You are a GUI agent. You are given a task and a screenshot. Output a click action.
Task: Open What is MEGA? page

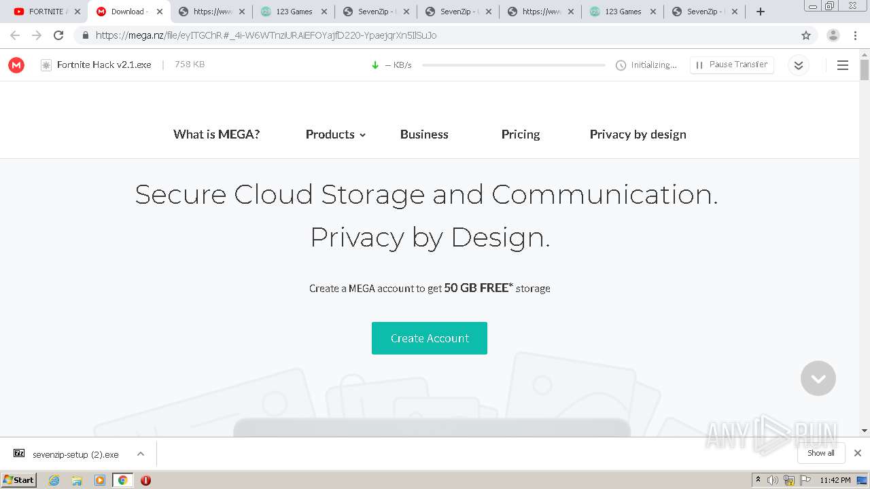pos(217,134)
